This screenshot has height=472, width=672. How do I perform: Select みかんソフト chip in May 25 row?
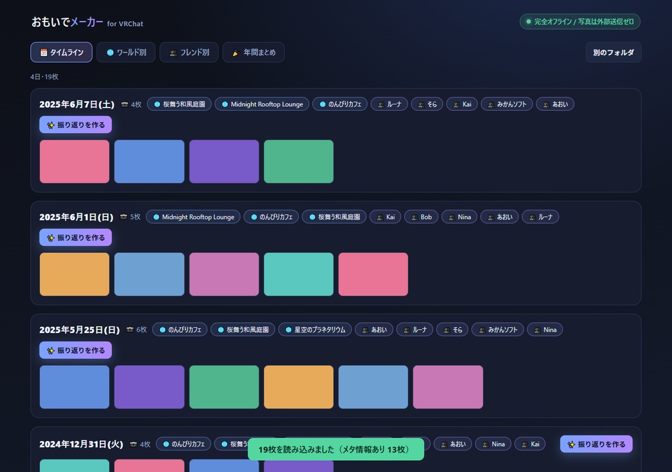(497, 329)
